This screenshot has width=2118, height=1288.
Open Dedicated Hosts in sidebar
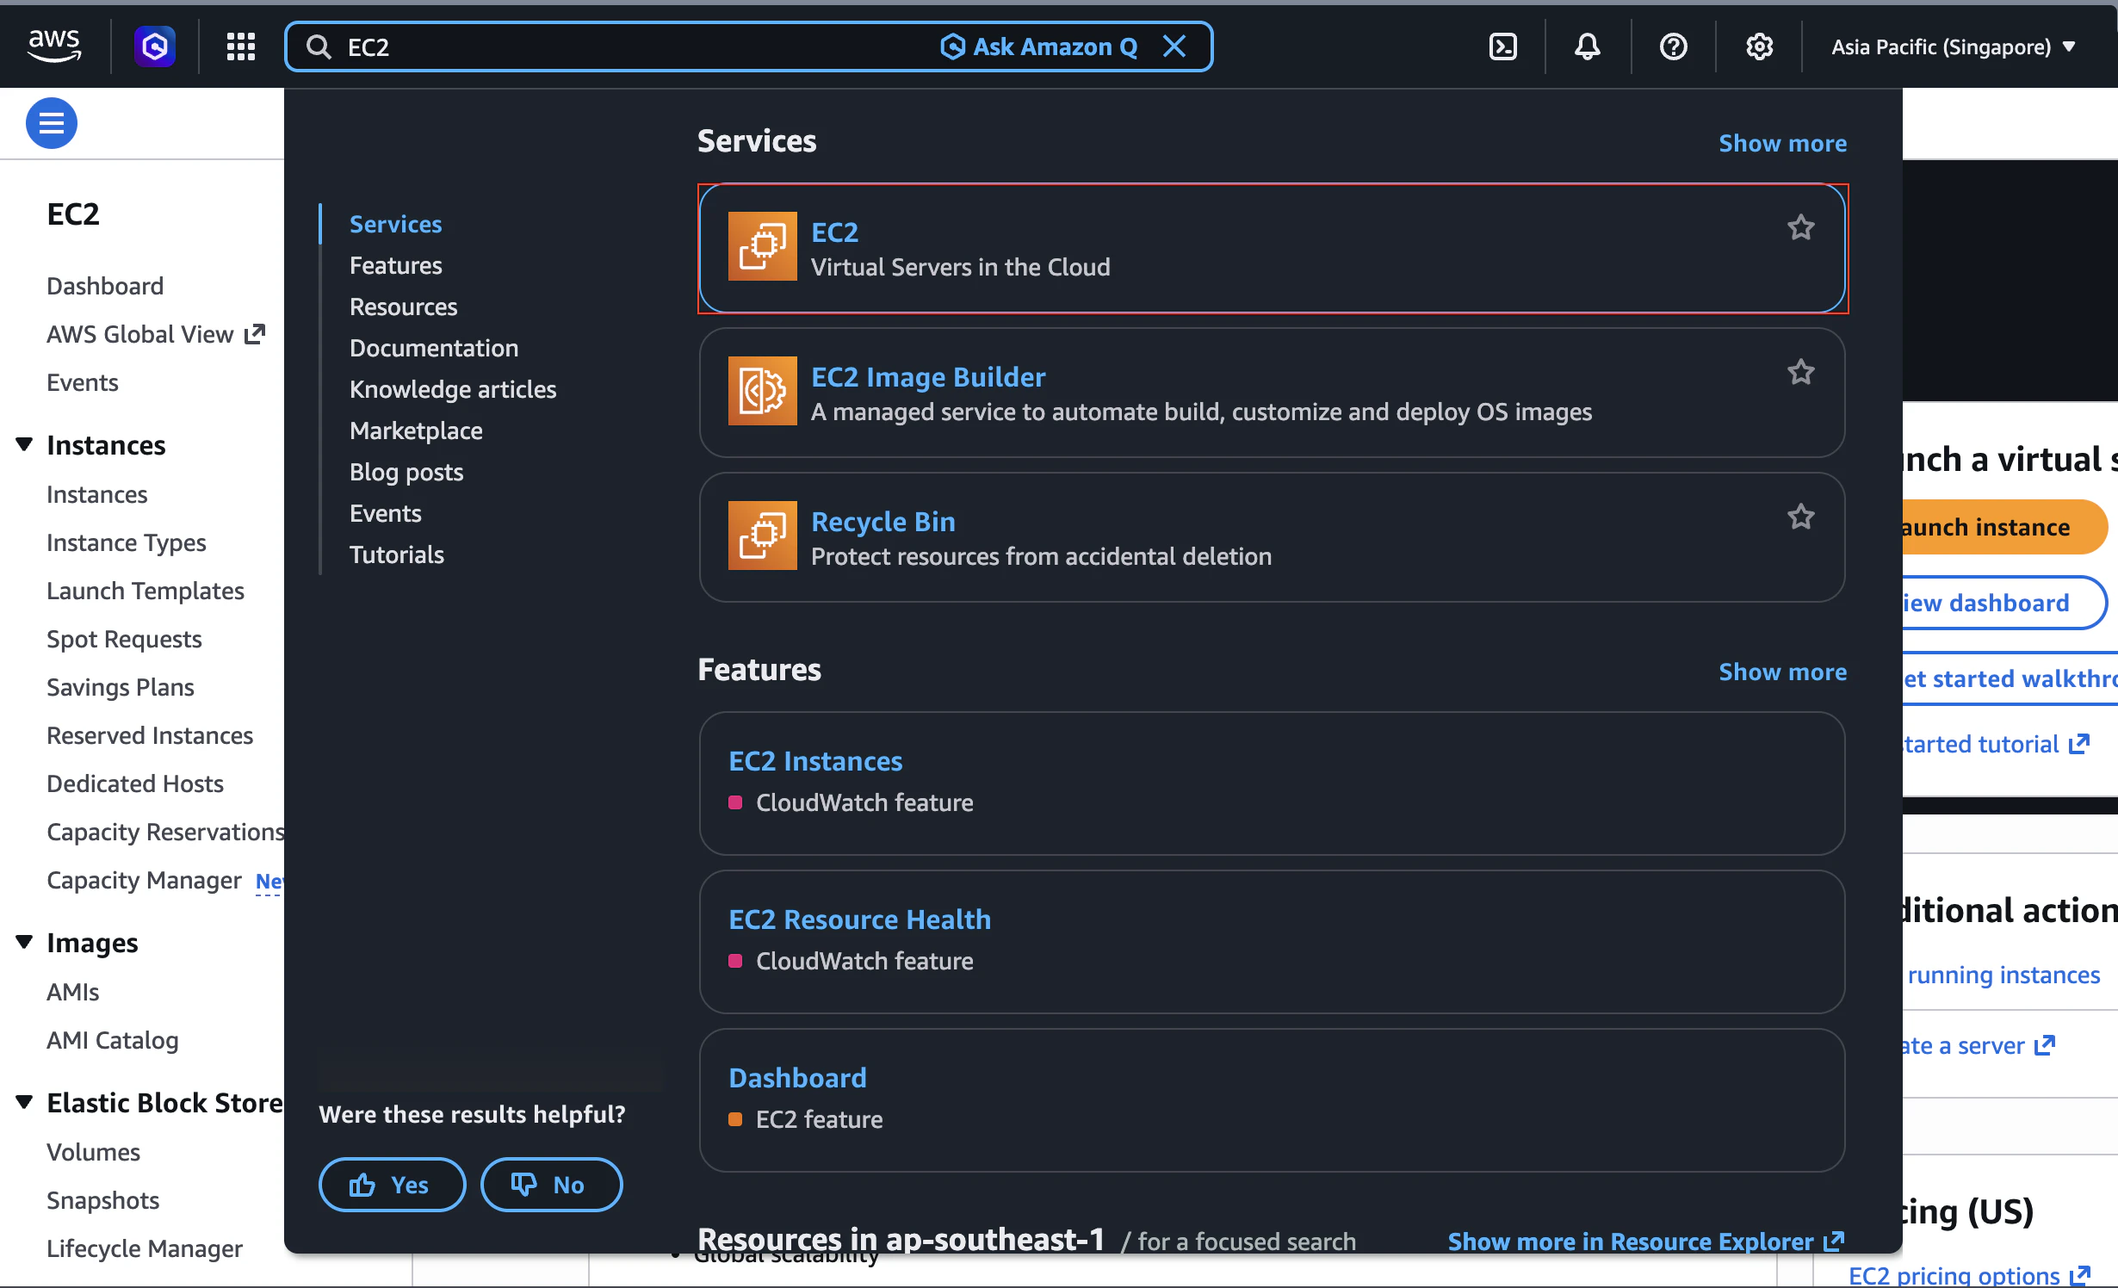(x=135, y=783)
